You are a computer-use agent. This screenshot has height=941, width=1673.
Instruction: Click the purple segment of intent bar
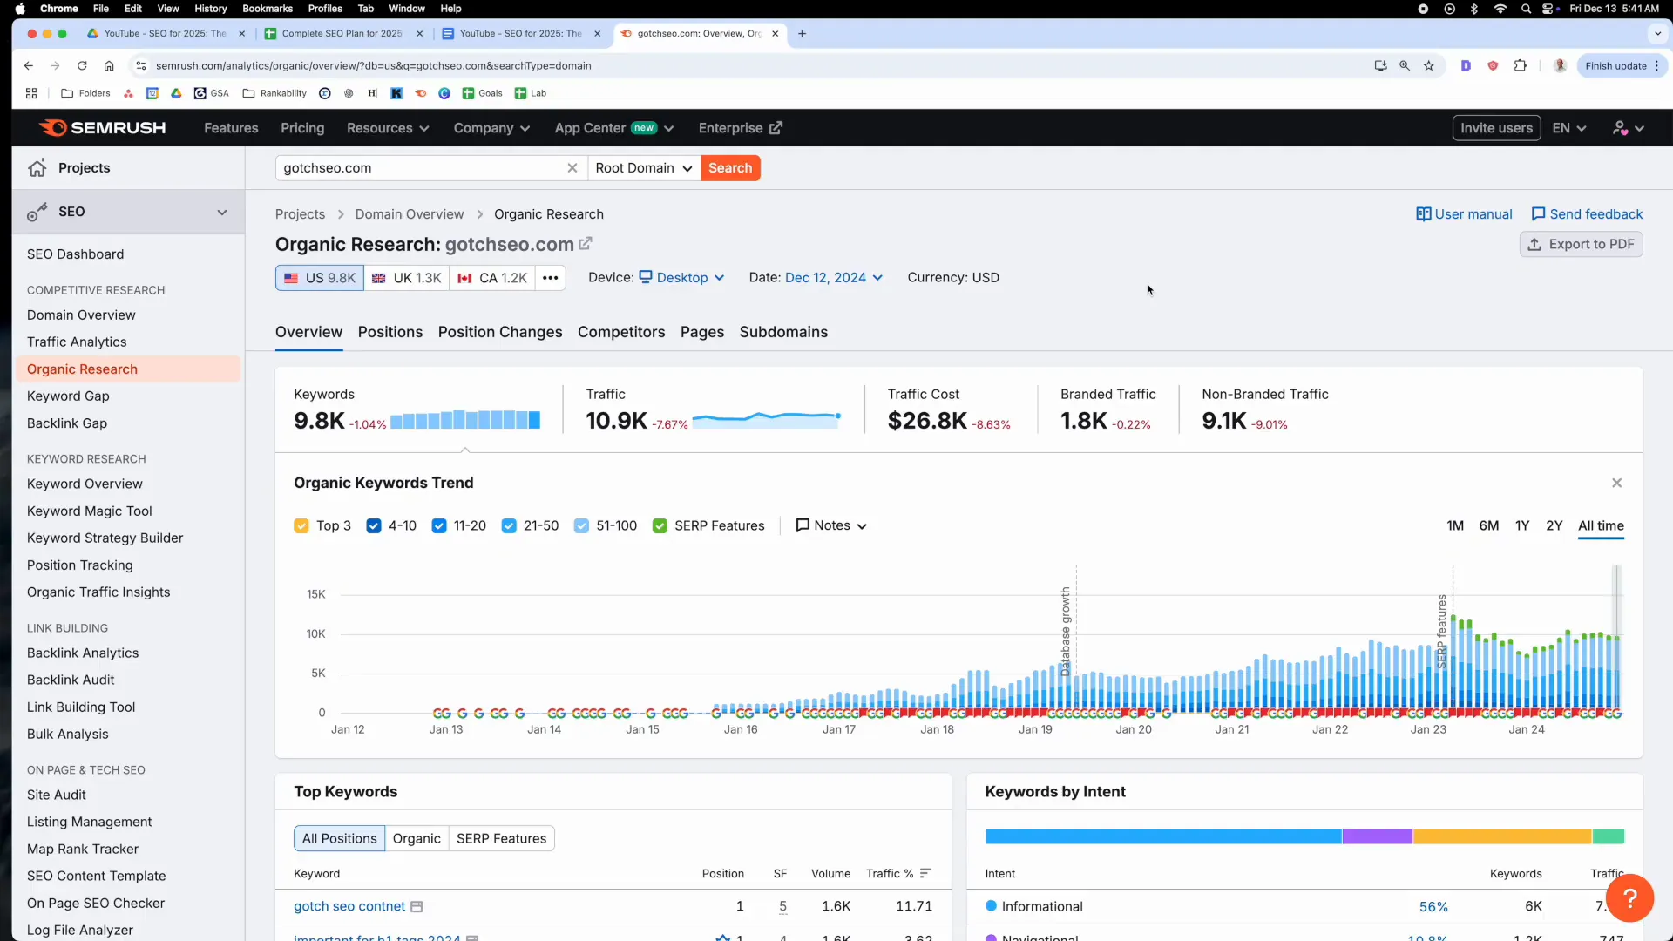1378,837
